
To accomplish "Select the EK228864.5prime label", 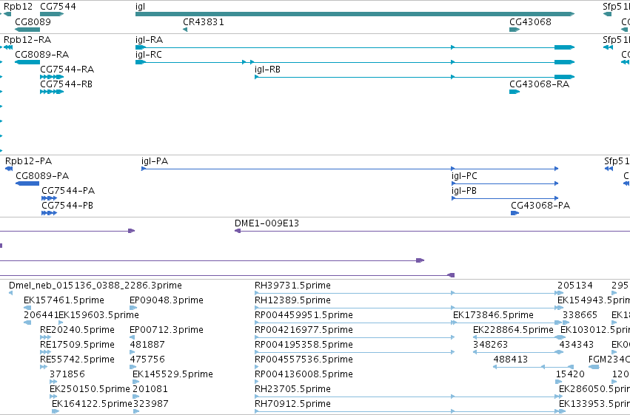I will [513, 330].
